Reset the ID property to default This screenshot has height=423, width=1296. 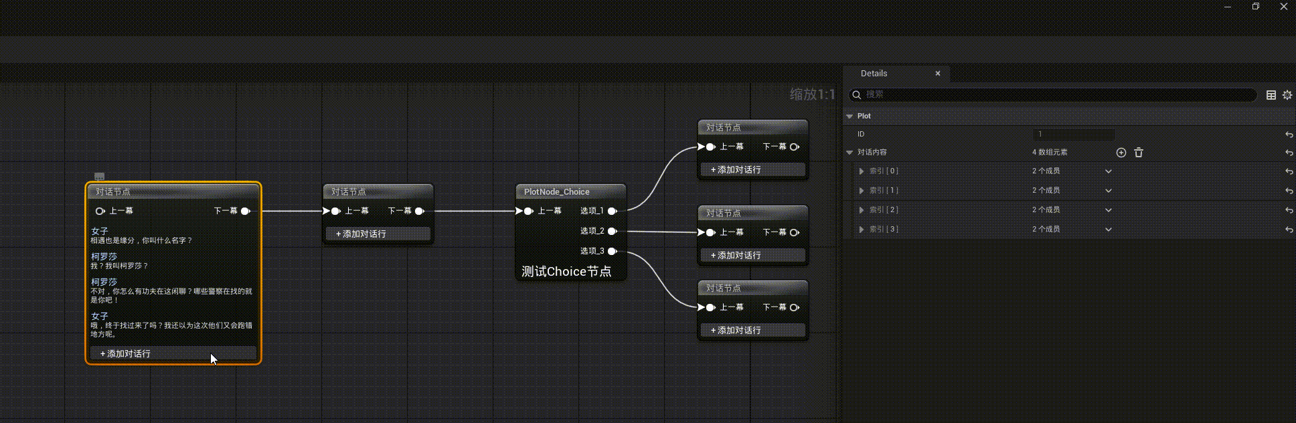pyautogui.click(x=1289, y=135)
